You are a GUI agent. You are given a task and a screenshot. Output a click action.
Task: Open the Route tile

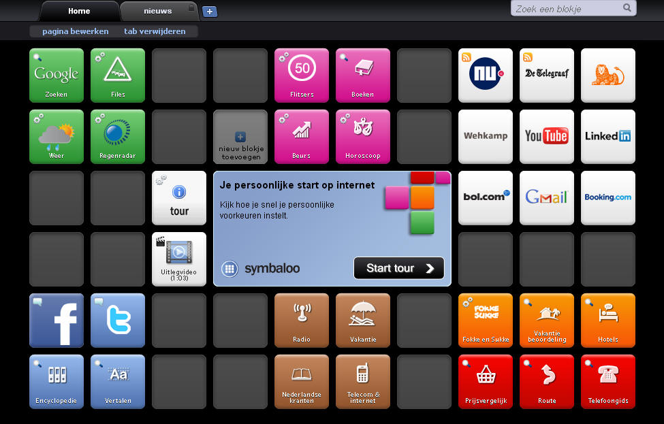click(547, 382)
